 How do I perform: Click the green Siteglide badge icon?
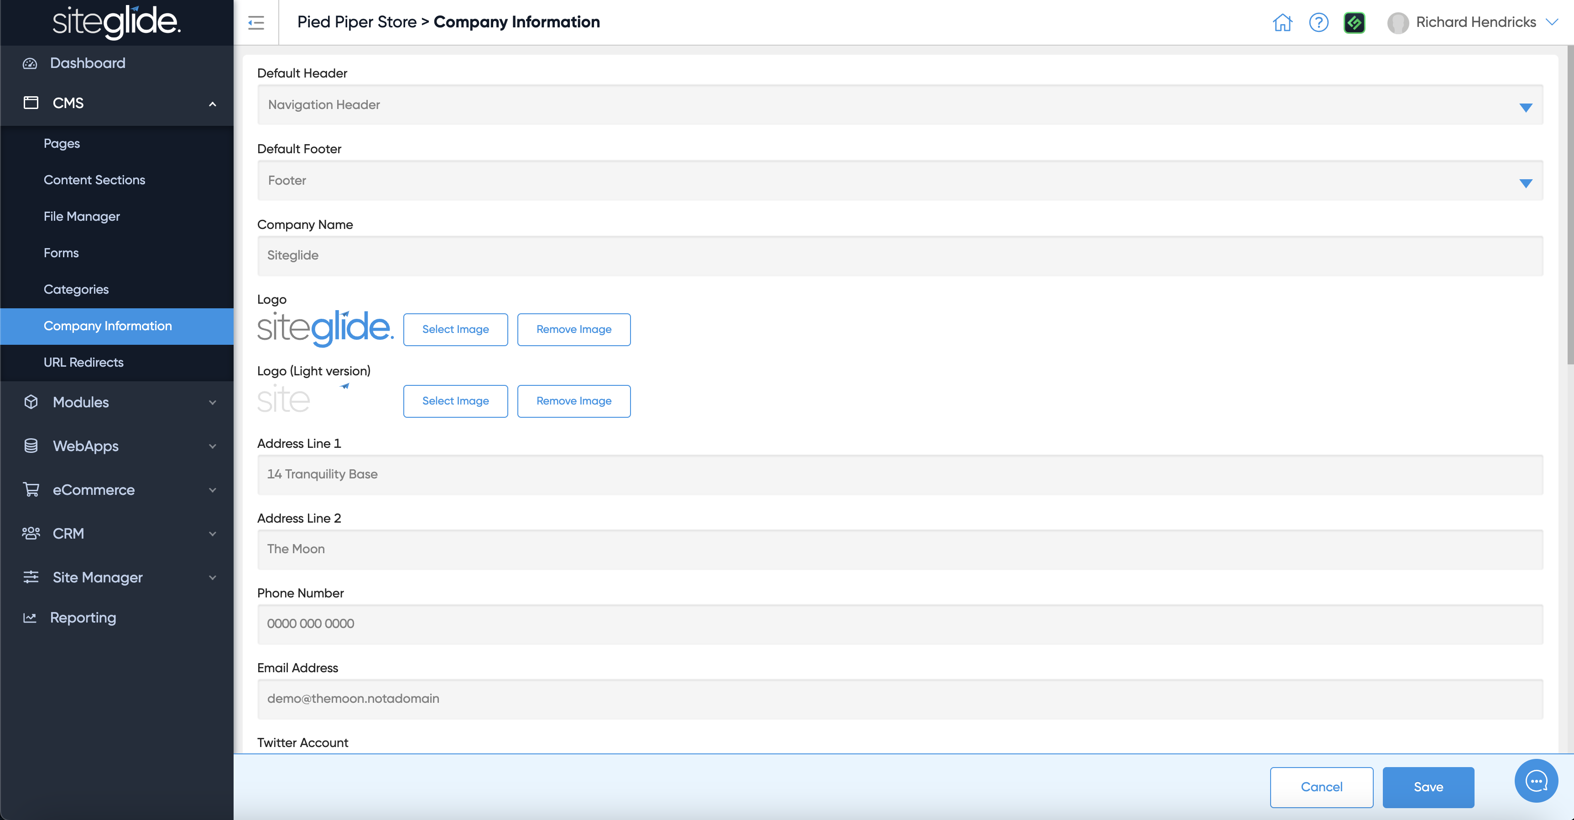1354,23
